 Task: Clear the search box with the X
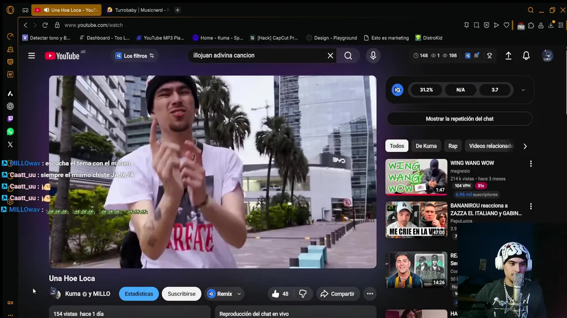[330, 56]
